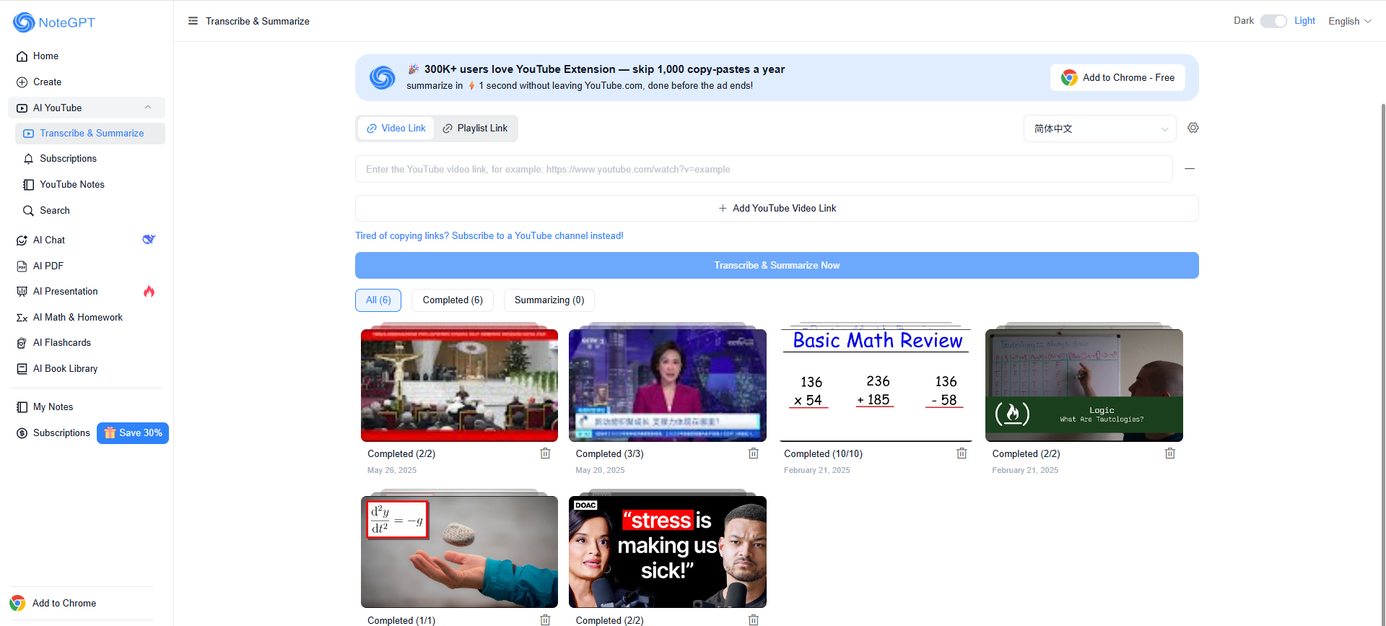Delete the Basic Math Review item
The width and height of the screenshot is (1386, 626).
point(962,453)
